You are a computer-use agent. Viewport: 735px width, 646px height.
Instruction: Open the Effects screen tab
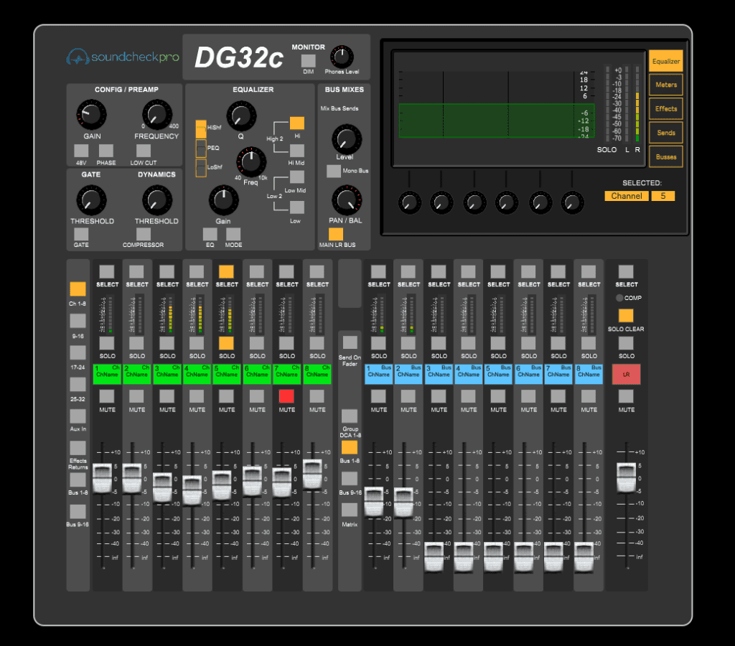point(665,109)
